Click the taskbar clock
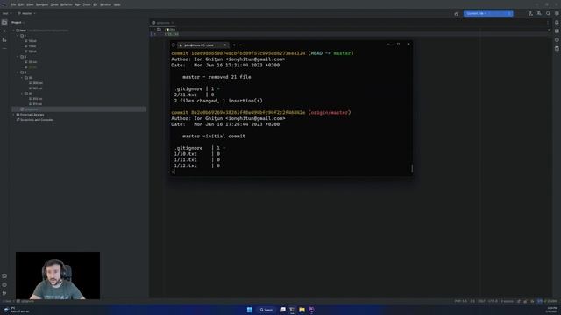Image resolution: width=561 pixels, height=315 pixels. click(x=552, y=310)
